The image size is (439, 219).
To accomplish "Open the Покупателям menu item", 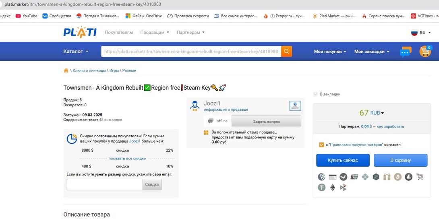I will [119, 33].
